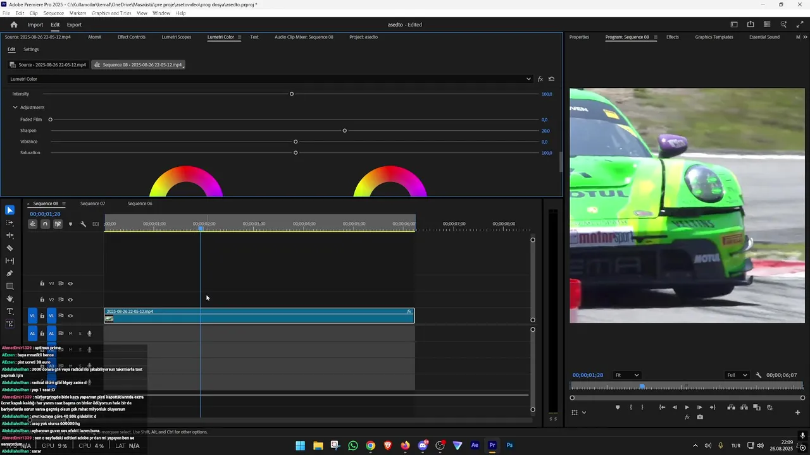
Task: Lock the V3 track
Action: 42,284
